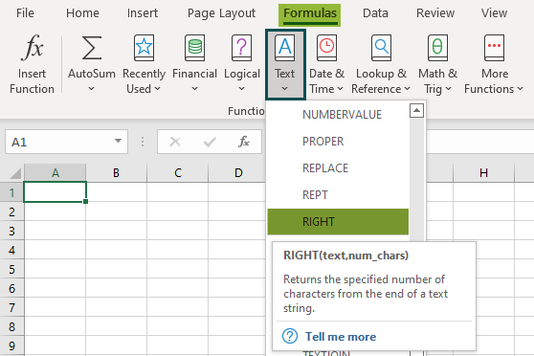
Task: Select PROPER from the Text menu
Action: tap(338, 142)
